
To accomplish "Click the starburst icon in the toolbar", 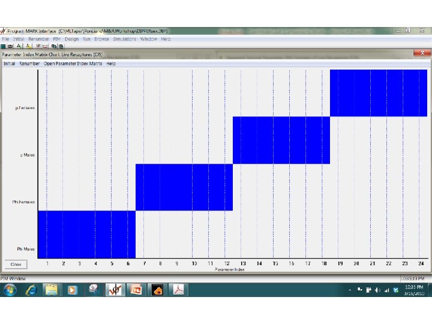I will coord(38,46).
